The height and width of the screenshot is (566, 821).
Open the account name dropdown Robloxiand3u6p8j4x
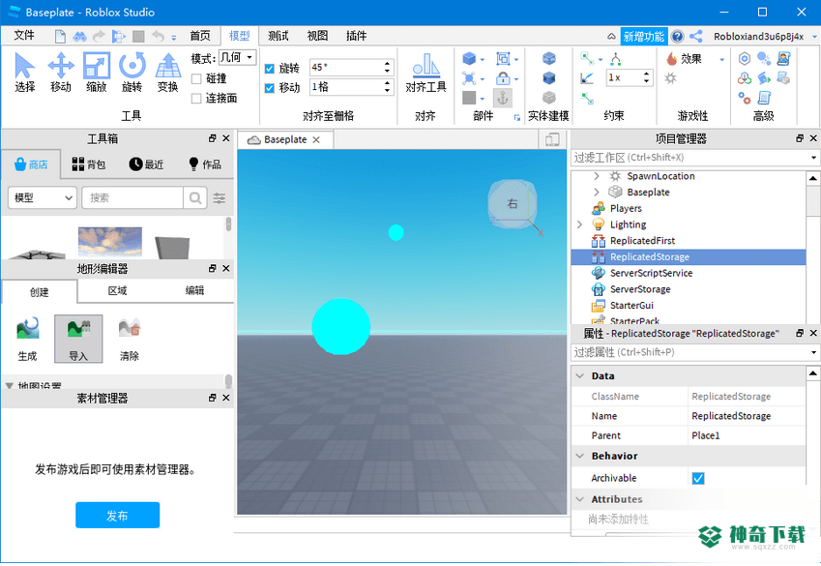[x=814, y=37]
